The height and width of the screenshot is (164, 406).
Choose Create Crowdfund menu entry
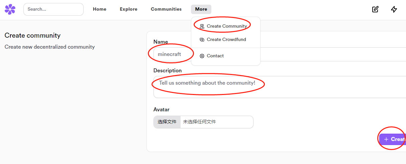(x=226, y=40)
